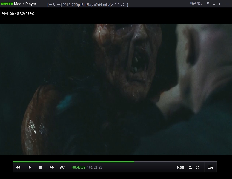Toggle HDR mode
The width and height of the screenshot is (232, 179).
tap(180, 167)
